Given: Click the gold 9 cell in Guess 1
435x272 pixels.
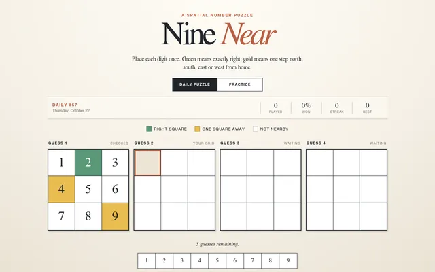Looking at the screenshot, I should point(115,216).
